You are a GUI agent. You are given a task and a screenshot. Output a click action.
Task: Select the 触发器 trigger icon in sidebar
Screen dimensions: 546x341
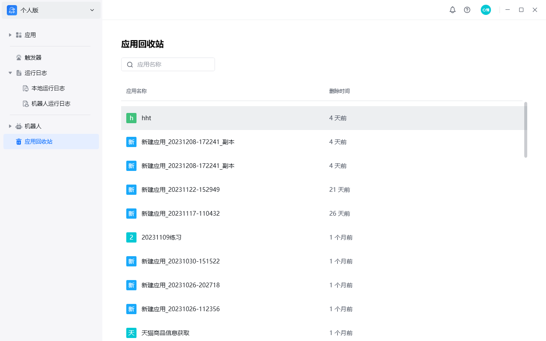[19, 57]
